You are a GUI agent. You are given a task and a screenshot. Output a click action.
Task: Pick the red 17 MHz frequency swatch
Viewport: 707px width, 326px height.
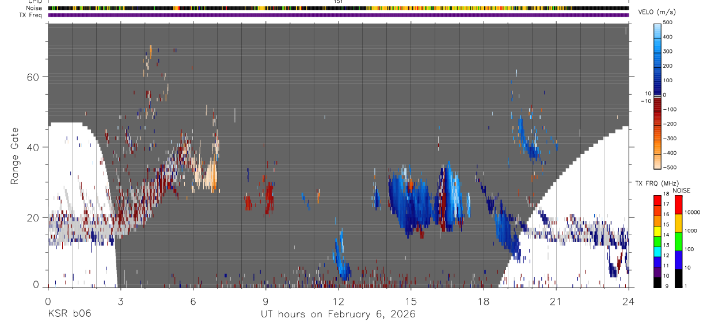(657, 201)
